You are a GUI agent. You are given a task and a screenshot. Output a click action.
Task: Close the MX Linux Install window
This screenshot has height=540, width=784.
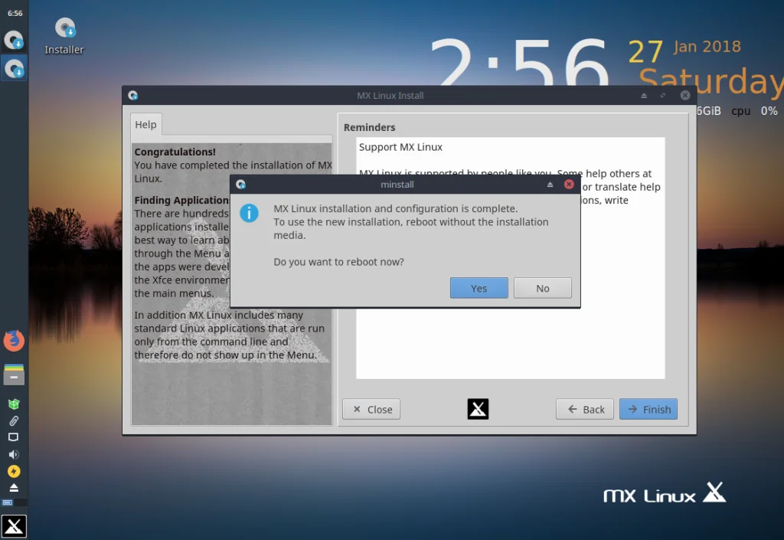685,95
